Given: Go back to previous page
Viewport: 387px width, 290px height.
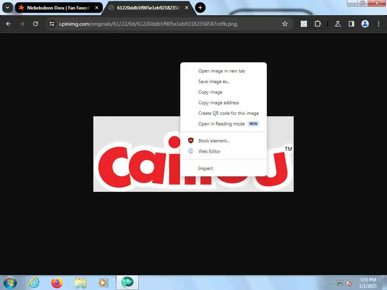Looking at the screenshot, I should point(8,24).
